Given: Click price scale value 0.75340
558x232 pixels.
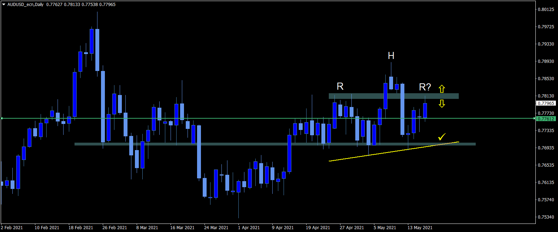Looking at the screenshot, I should [546, 217].
